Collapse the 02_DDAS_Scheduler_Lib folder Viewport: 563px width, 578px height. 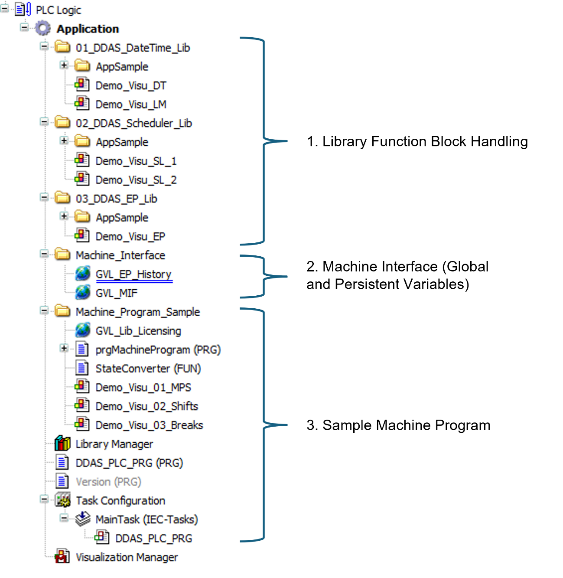tap(44, 122)
